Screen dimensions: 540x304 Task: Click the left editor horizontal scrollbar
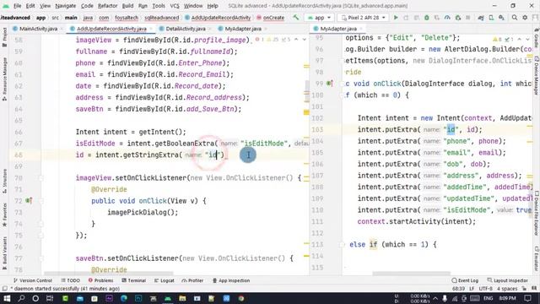tap(109, 274)
